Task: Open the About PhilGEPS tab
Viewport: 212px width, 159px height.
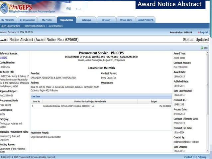Action: (x=146, y=20)
